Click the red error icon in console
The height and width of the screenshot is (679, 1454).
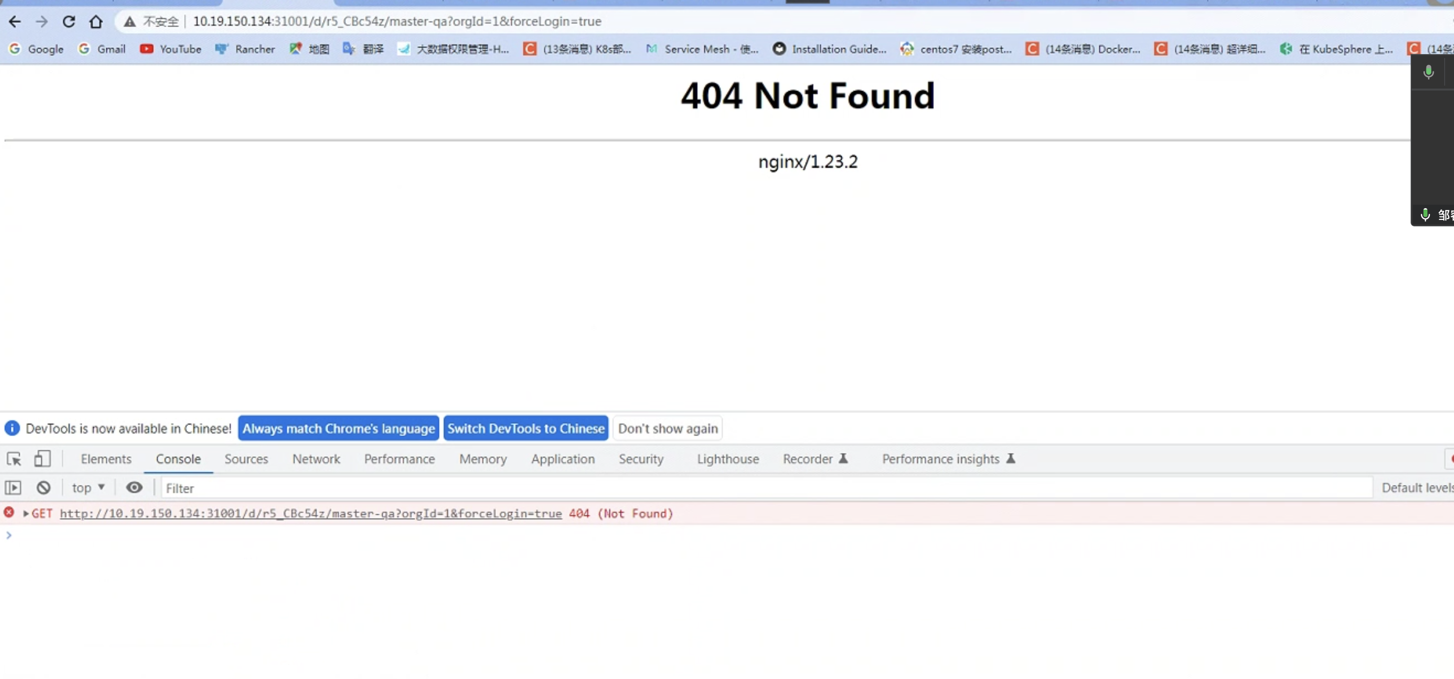[x=8, y=513]
